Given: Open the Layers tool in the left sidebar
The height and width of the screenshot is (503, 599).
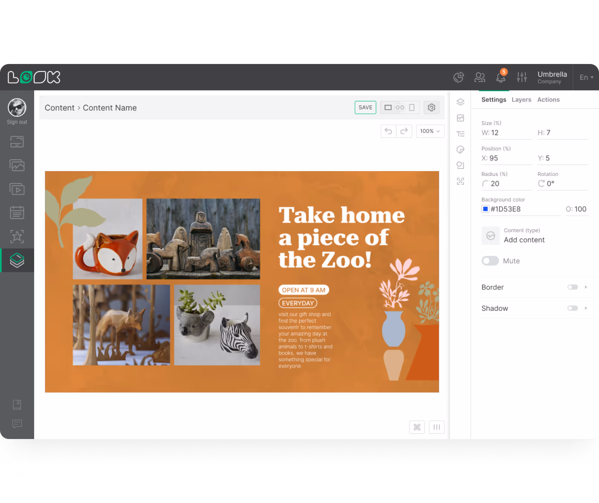Looking at the screenshot, I should tap(17, 260).
